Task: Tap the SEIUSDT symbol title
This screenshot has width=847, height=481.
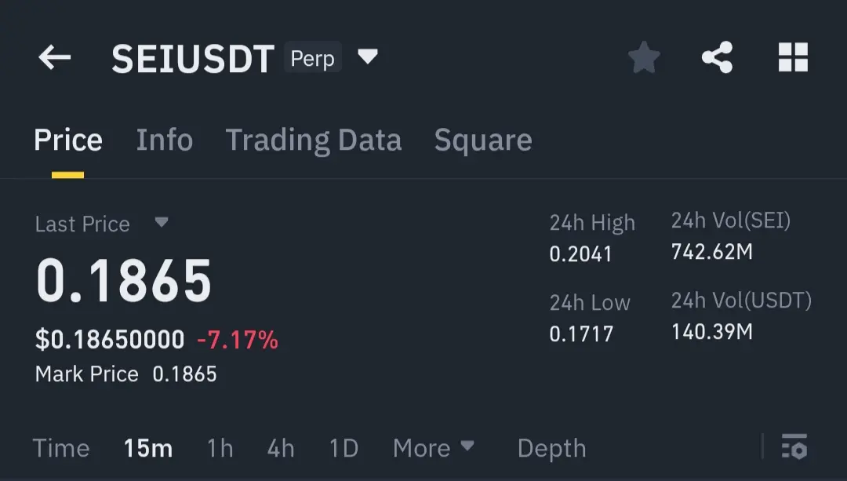Action: (193, 58)
